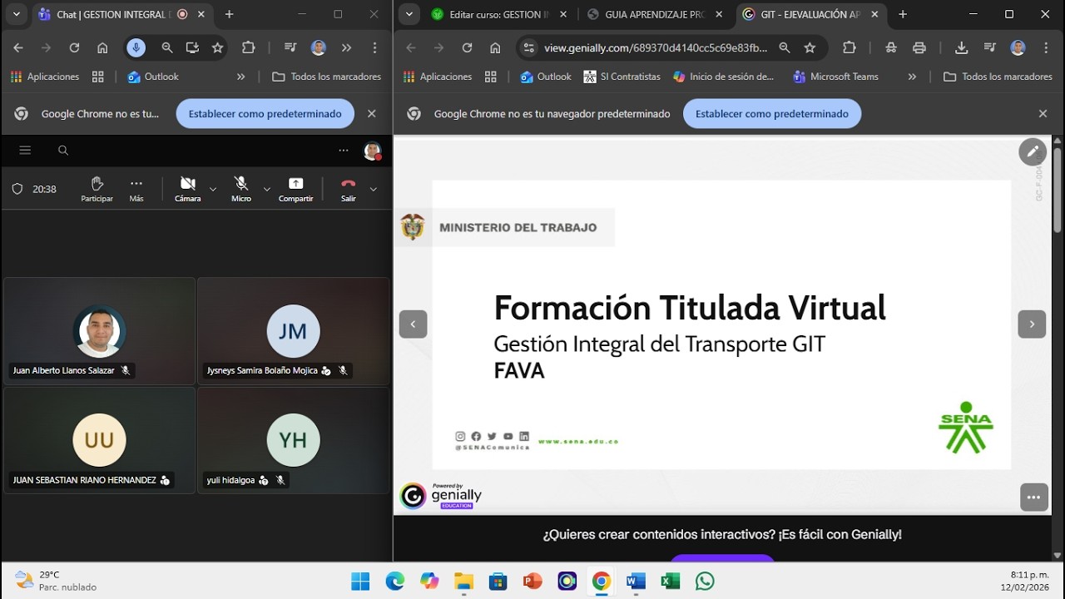The height and width of the screenshot is (599, 1065).
Task: Click the Instagram icon on the slide
Action: tap(460, 437)
